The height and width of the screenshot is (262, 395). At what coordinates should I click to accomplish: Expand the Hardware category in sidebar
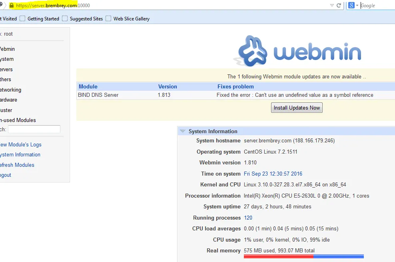click(8, 100)
